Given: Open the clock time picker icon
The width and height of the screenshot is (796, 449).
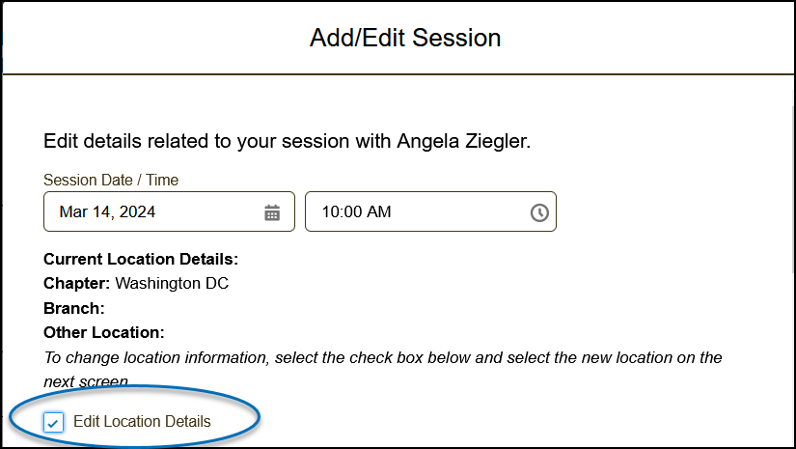Looking at the screenshot, I should pyautogui.click(x=539, y=212).
